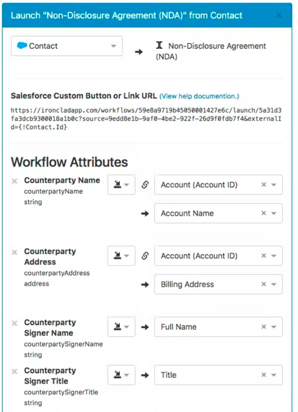Open the View help documention link

199,96
